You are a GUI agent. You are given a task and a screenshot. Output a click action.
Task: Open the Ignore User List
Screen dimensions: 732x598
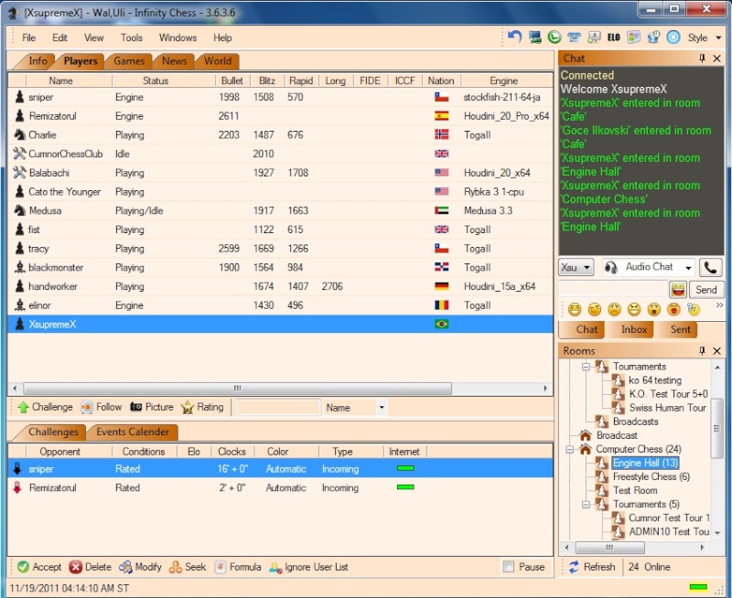click(x=308, y=567)
